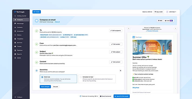Click the John Doe avatar icon

coord(167,12)
